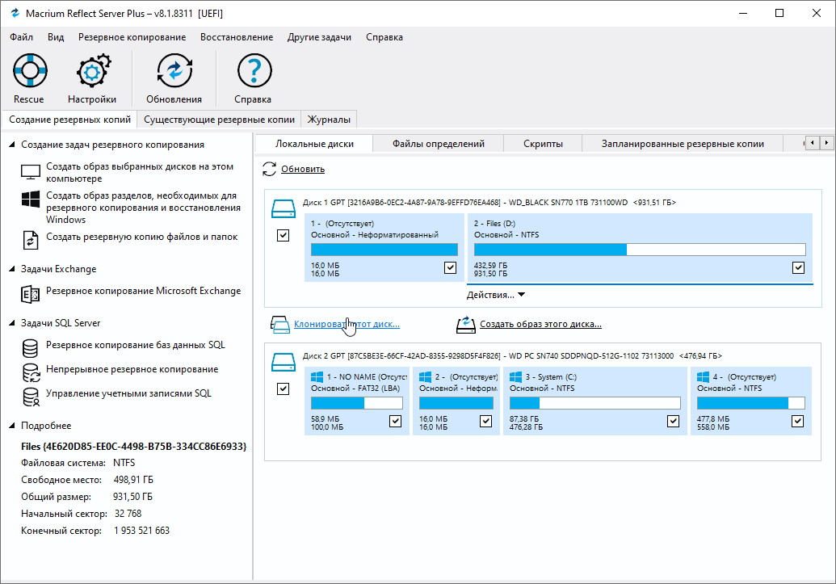Open the Вид menu
The height and width of the screenshot is (584, 836).
click(56, 37)
